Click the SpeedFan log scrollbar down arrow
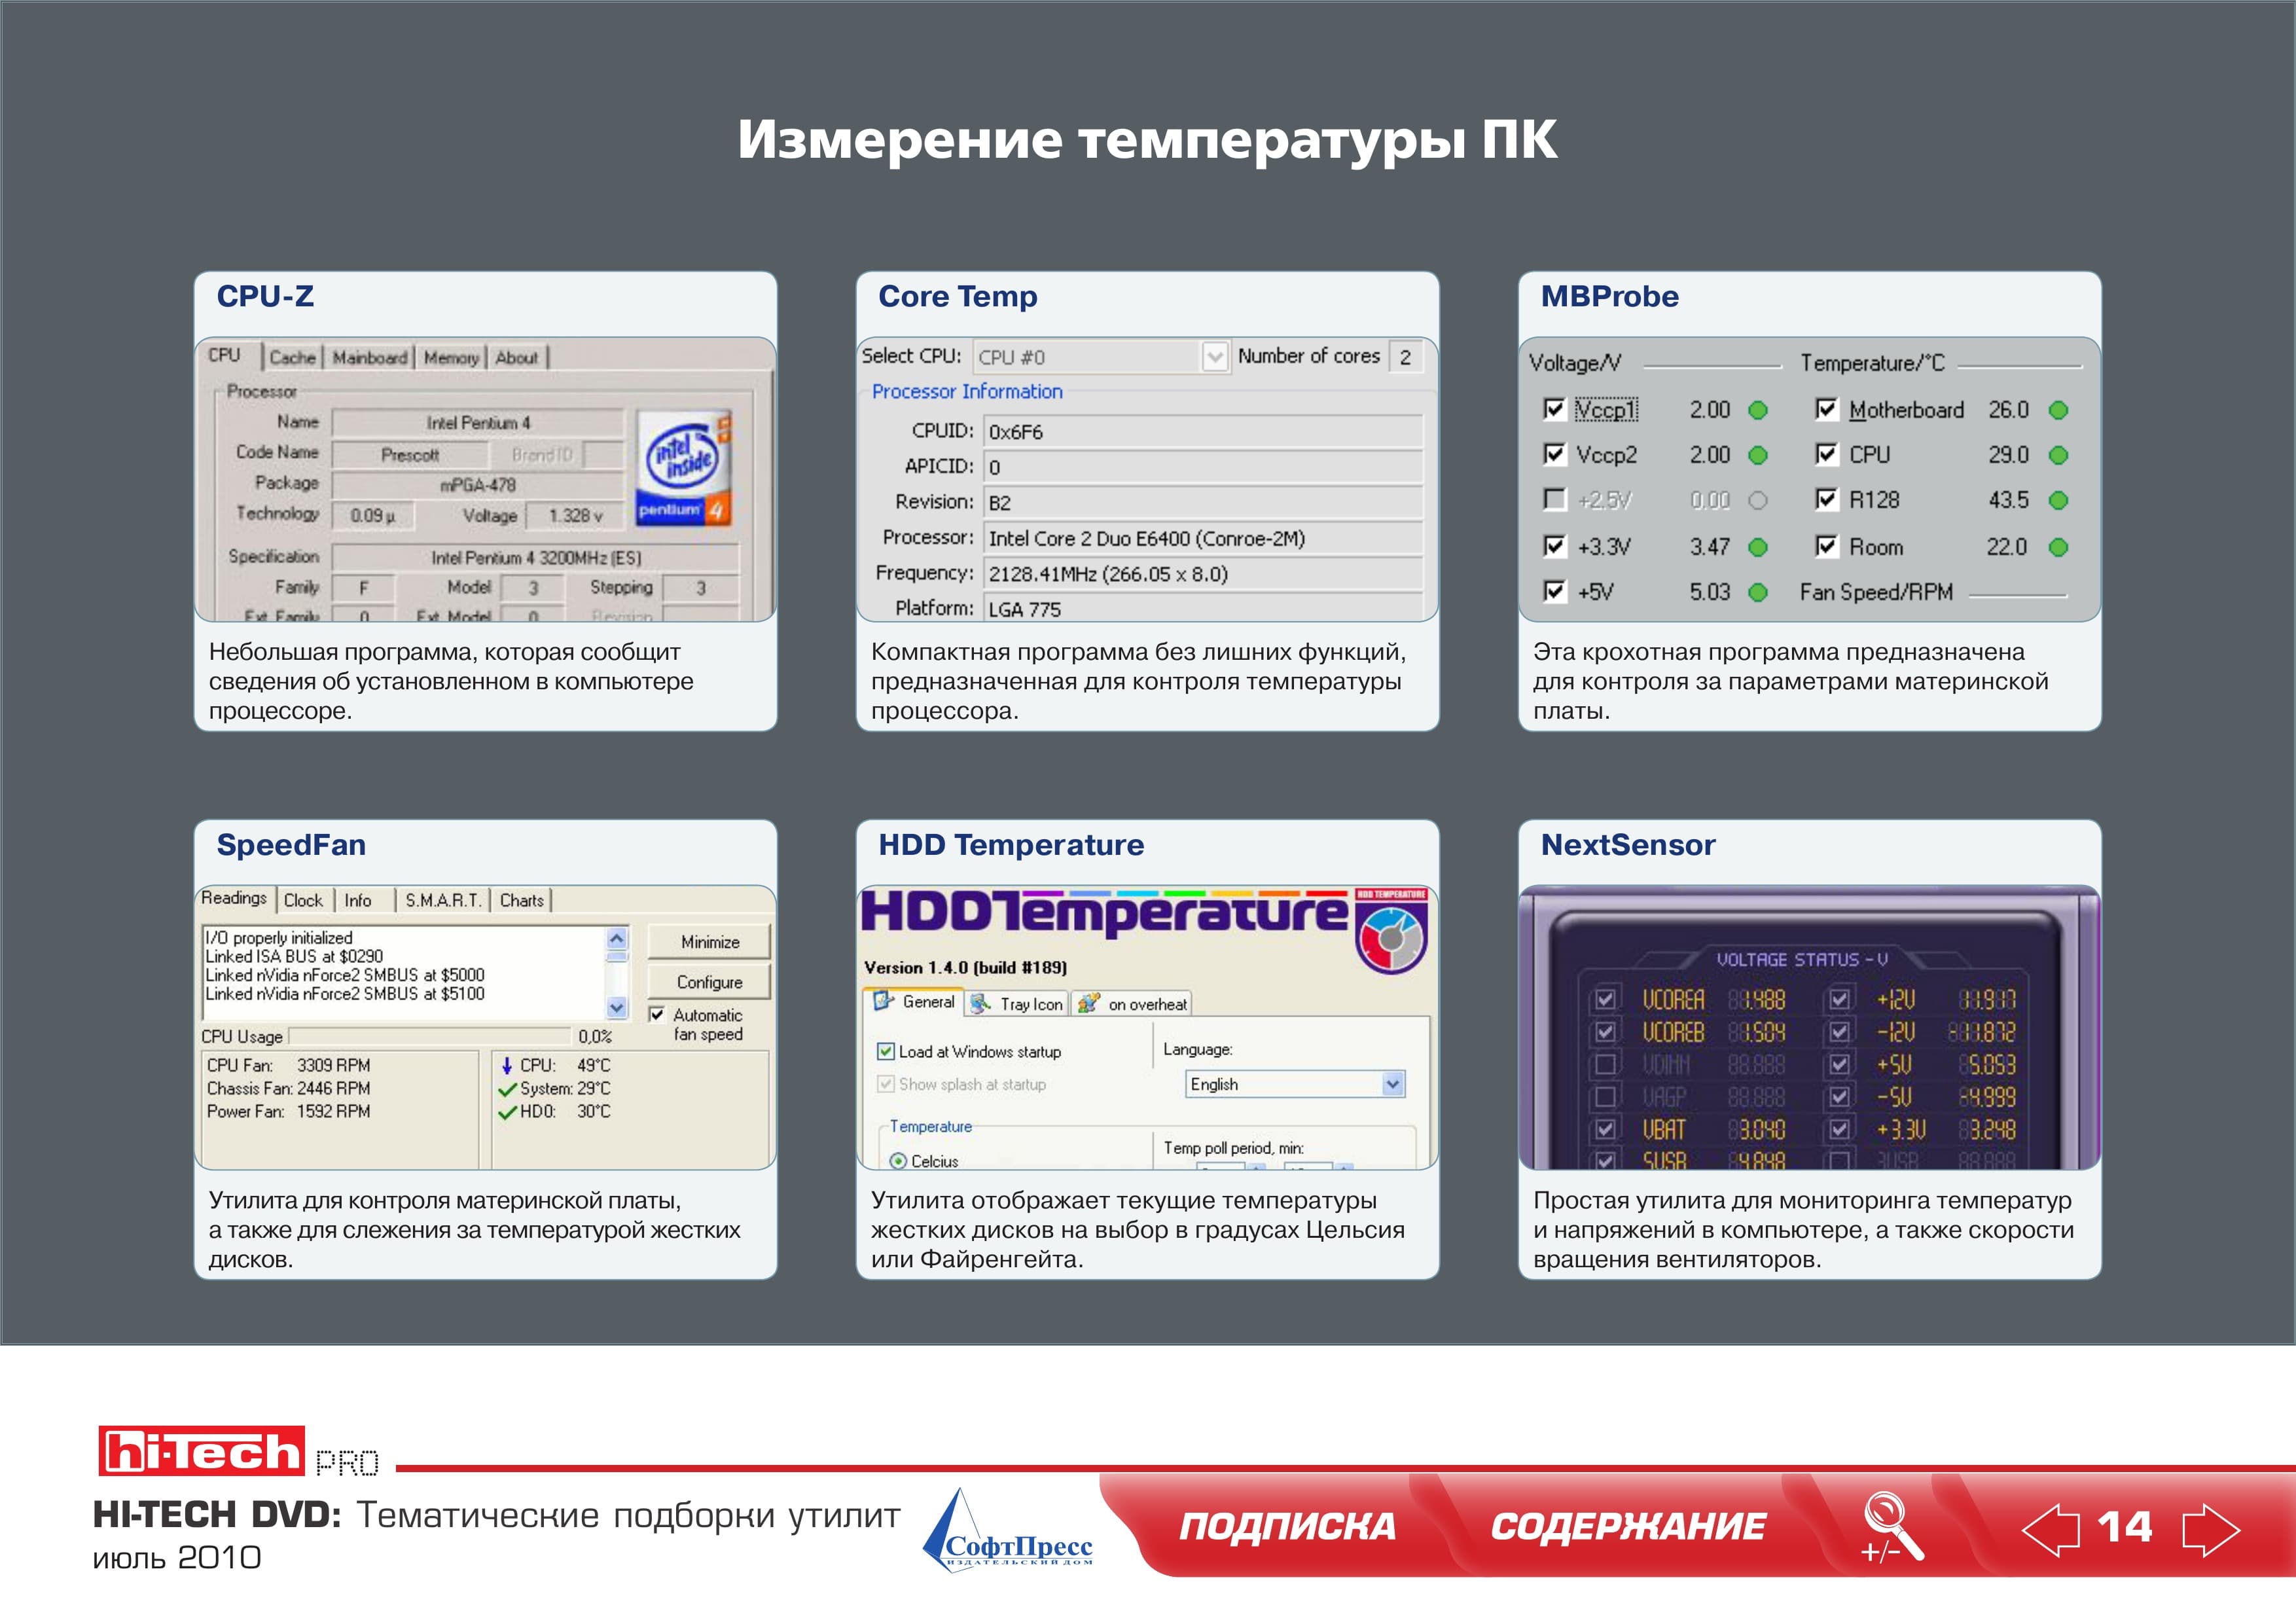The width and height of the screenshot is (2296, 1624). point(617,1008)
